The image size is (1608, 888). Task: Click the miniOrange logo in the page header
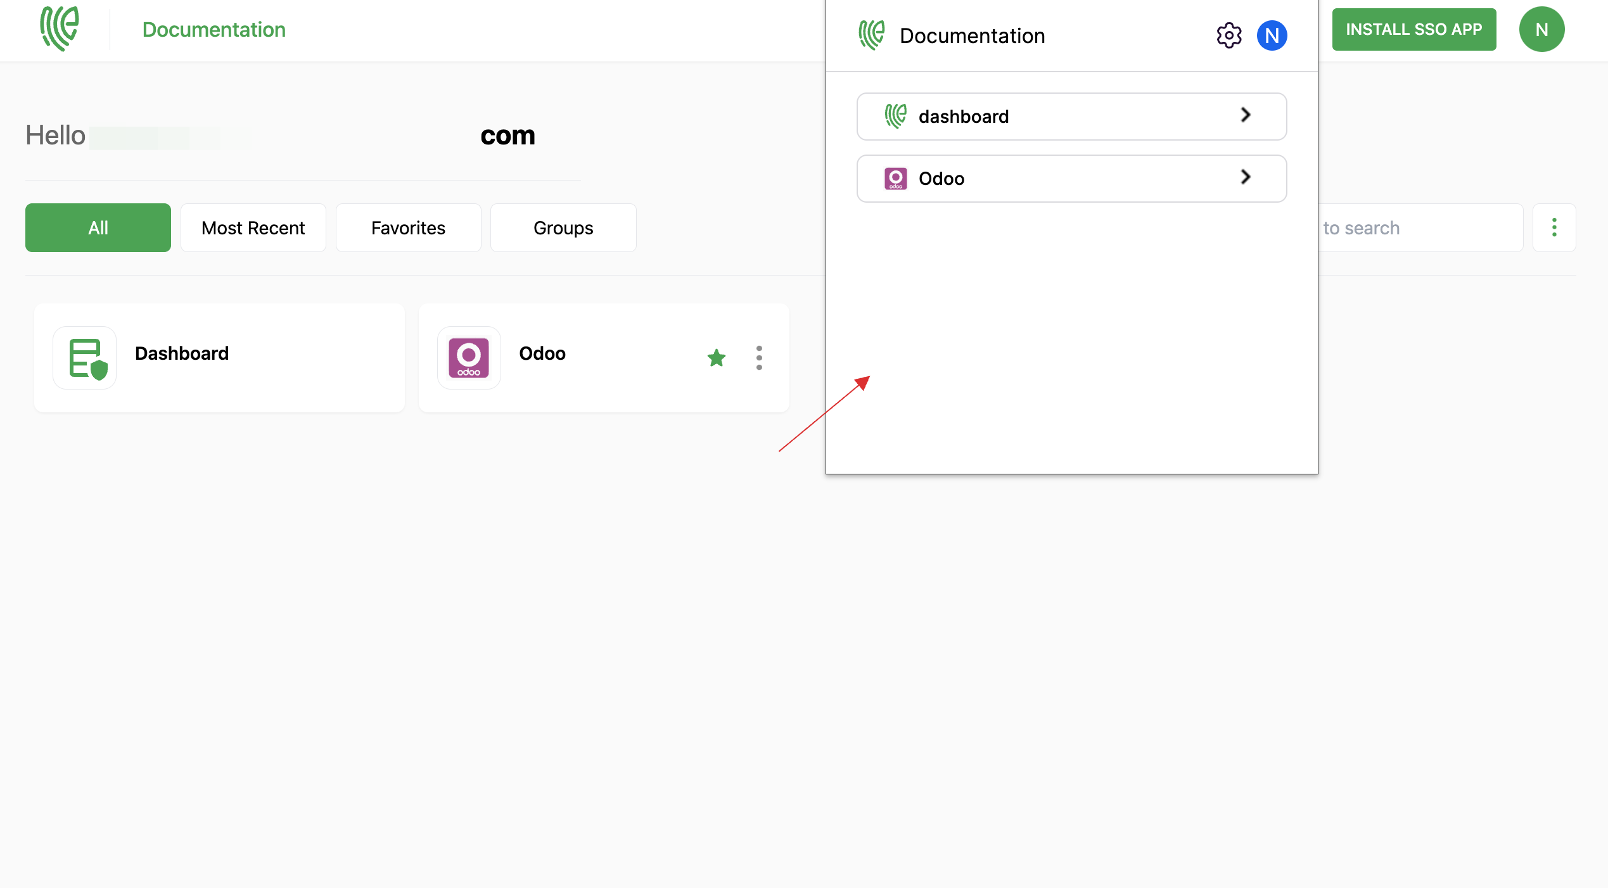[x=60, y=29]
